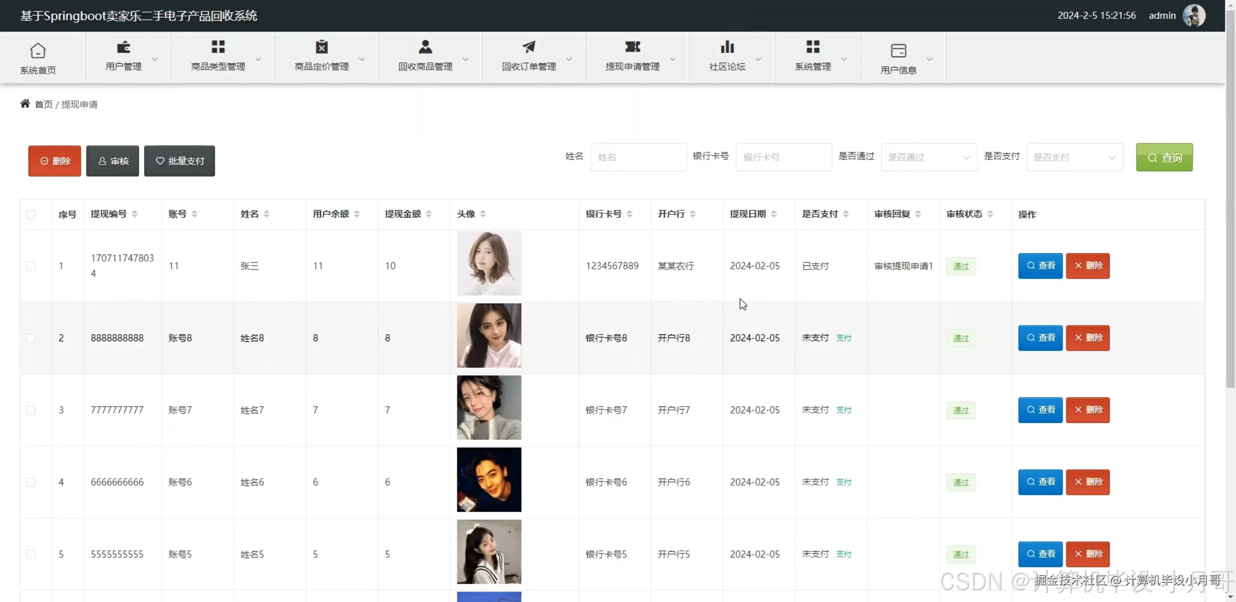Sort by 账号 column arrows
The height and width of the screenshot is (602, 1236).
(195, 214)
